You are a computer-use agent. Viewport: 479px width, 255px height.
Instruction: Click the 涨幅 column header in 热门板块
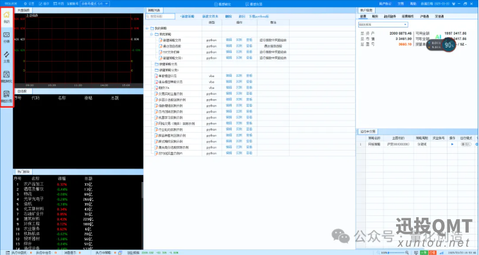[x=62, y=178]
